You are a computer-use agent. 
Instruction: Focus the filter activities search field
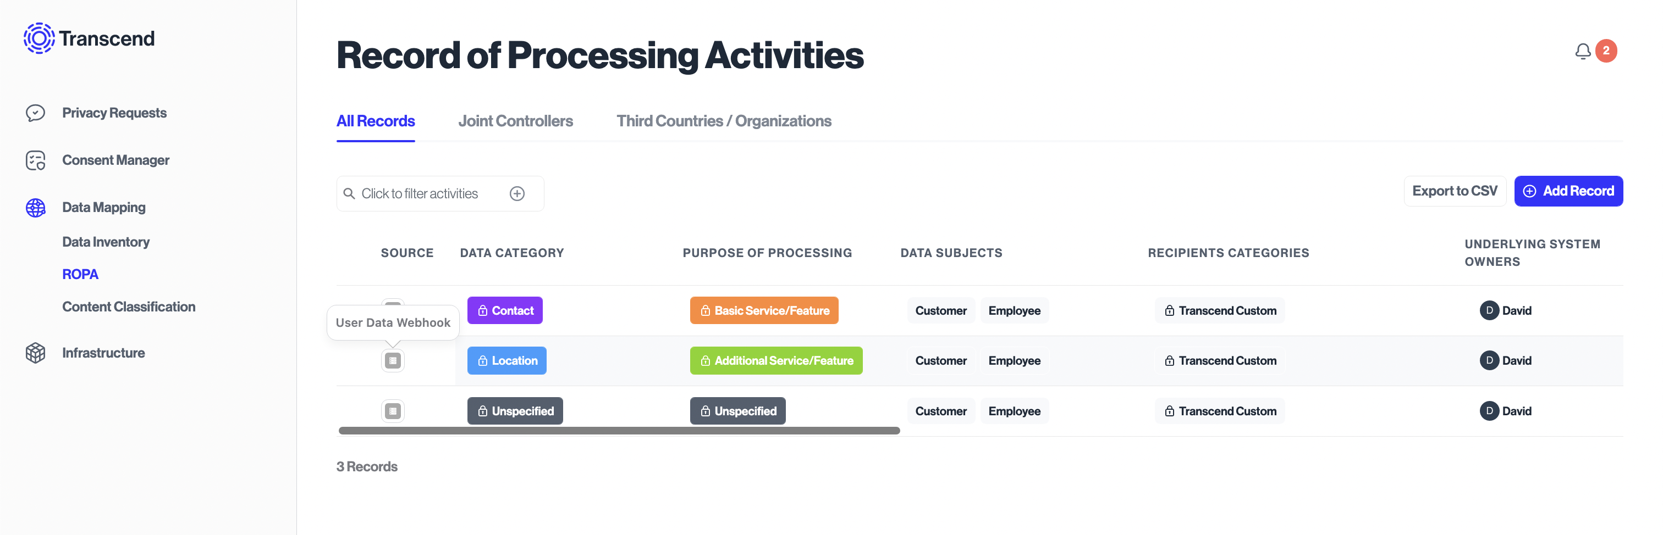click(439, 194)
